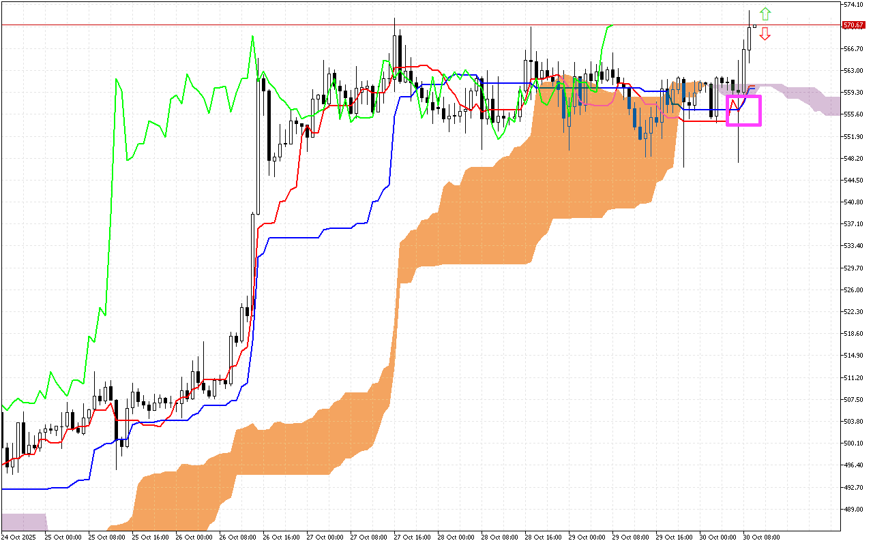This screenshot has height=545, width=873.
Task: Click the red down arrow signal
Action: pos(765,33)
